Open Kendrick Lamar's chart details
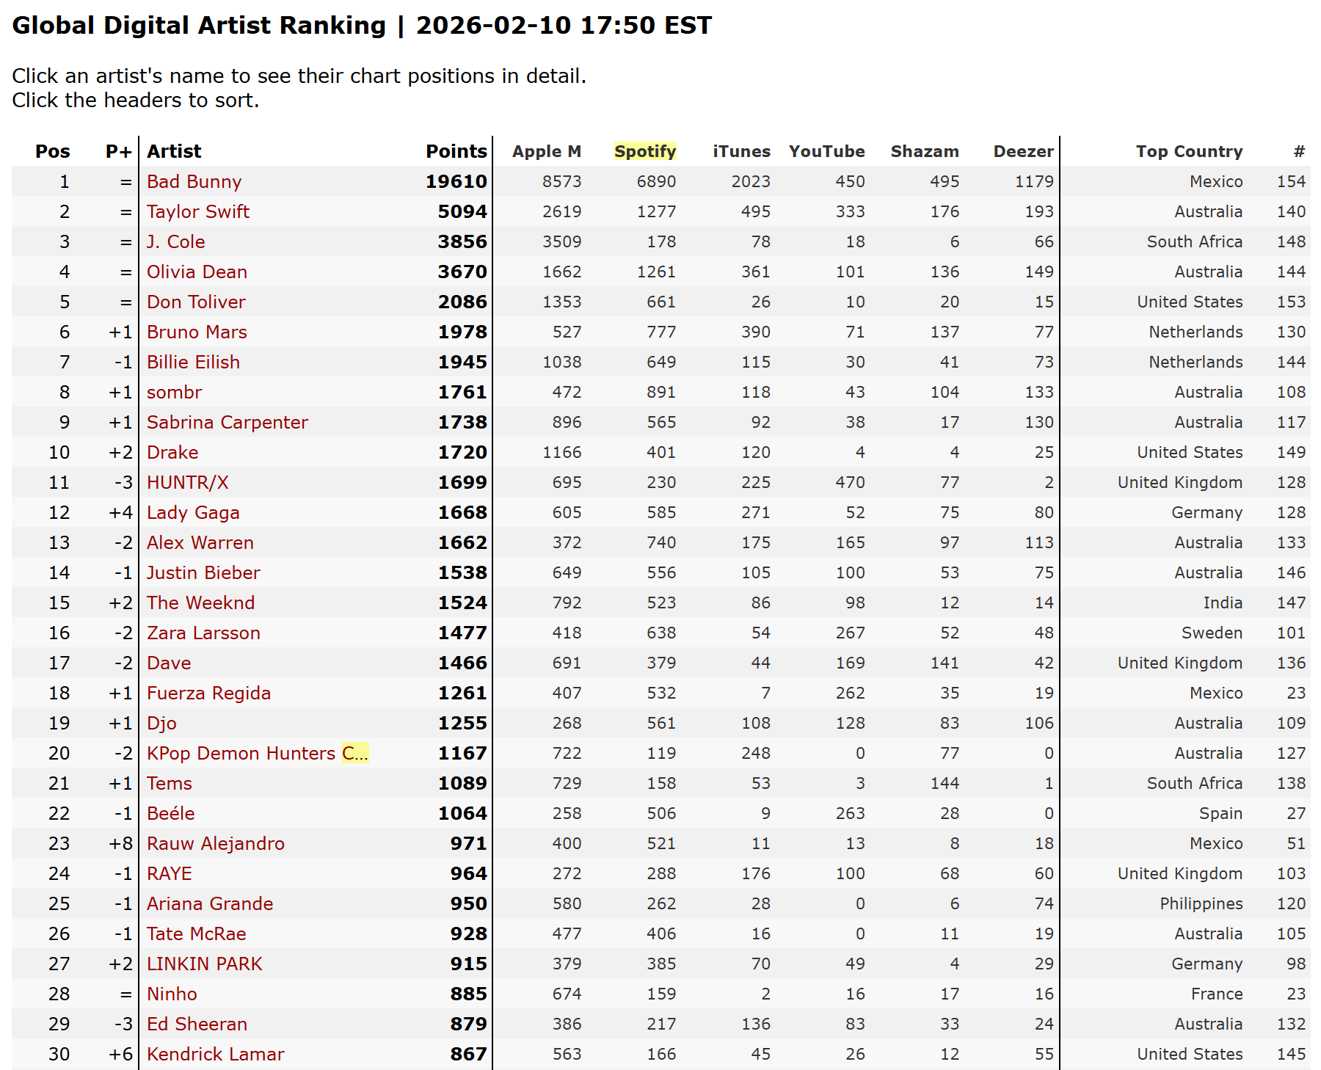This screenshot has width=1321, height=1070. click(215, 1054)
